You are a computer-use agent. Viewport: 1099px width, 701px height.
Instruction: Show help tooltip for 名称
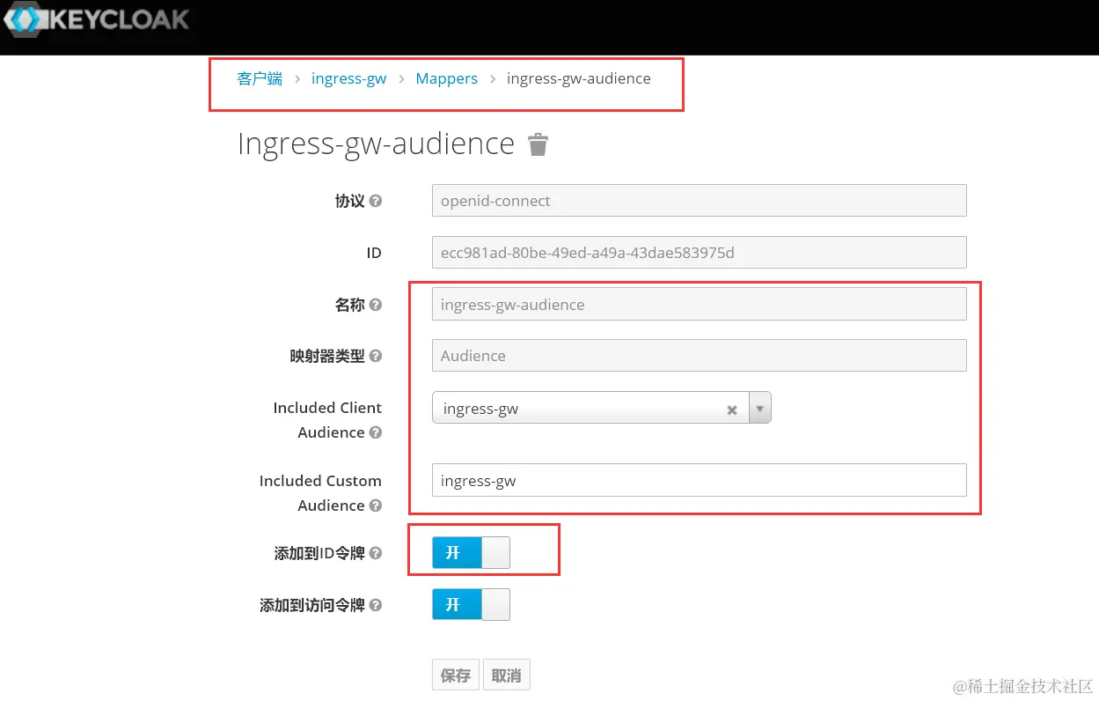point(376,305)
